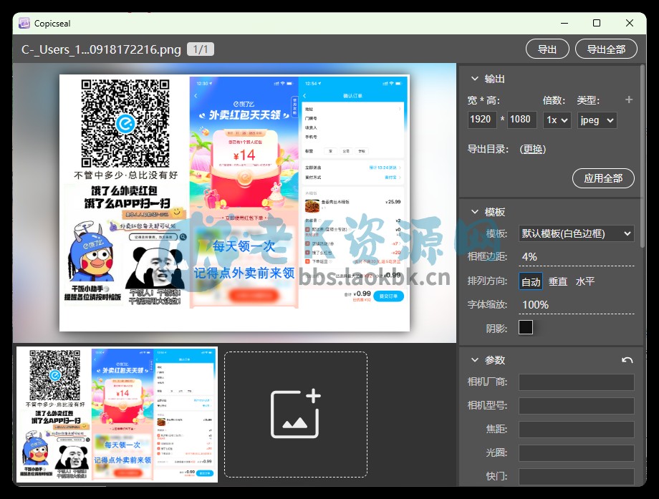The height and width of the screenshot is (499, 659).
Task: Open the 阴影 shadow color swatch
Action: click(526, 328)
